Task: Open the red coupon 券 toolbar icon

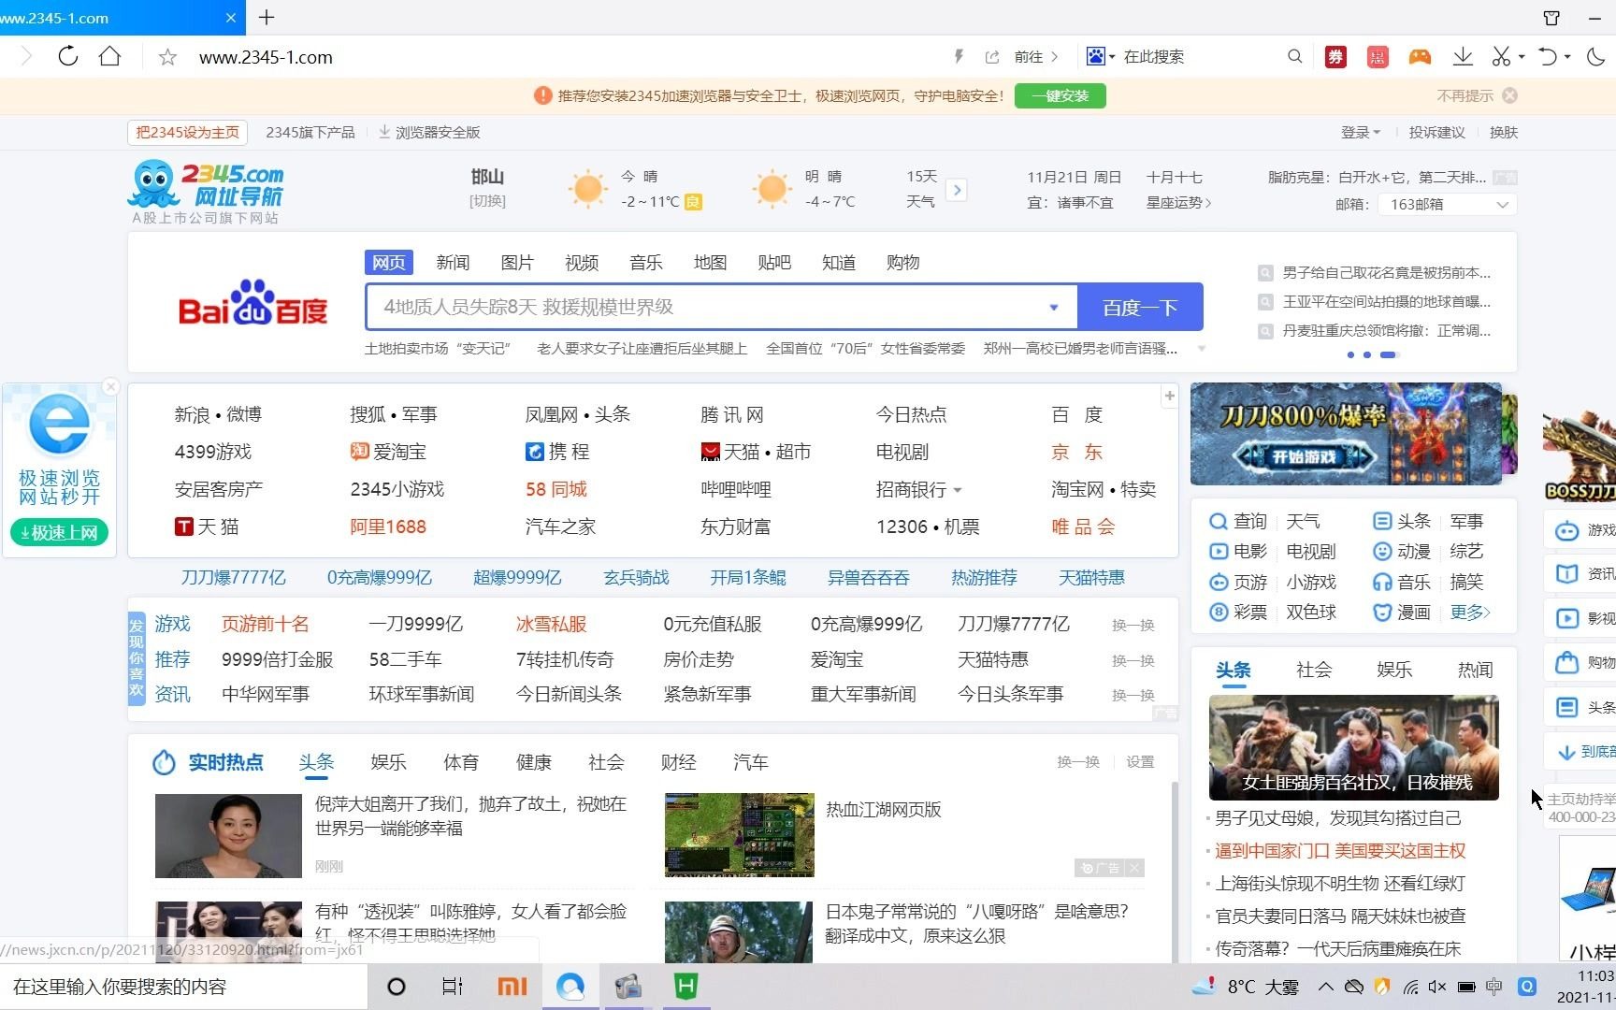Action: point(1335,57)
